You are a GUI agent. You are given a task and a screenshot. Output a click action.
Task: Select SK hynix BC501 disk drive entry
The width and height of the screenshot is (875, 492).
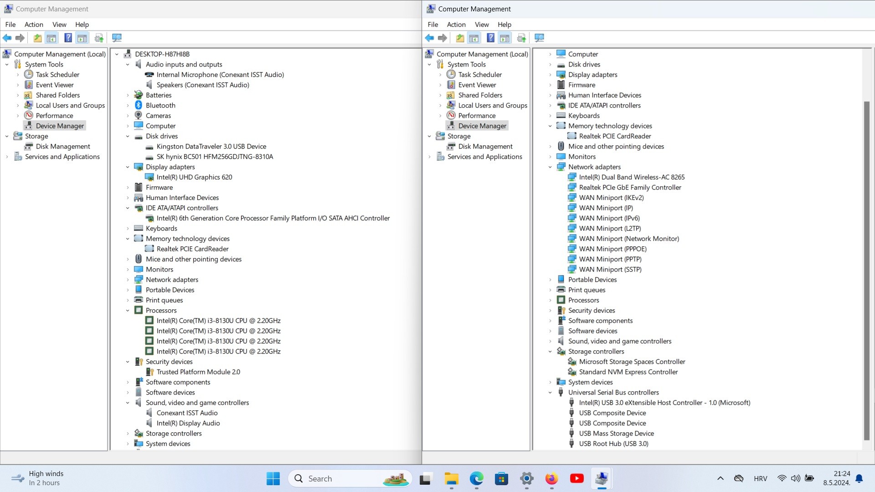(215, 157)
